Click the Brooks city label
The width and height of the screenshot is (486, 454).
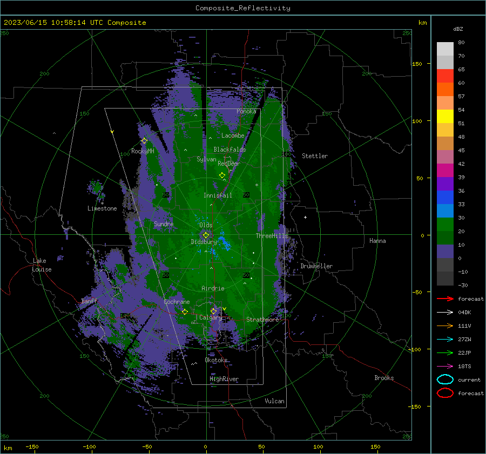point(384,378)
